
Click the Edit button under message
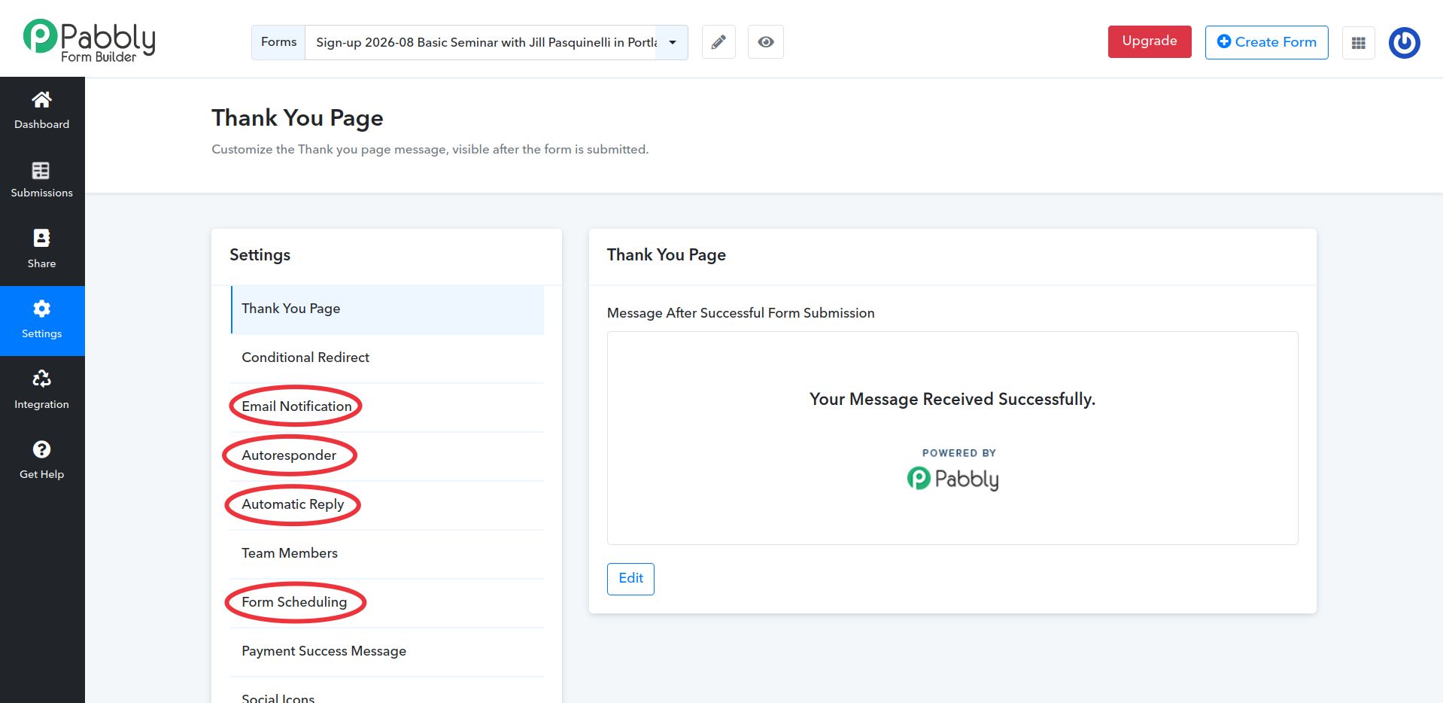pyautogui.click(x=630, y=579)
